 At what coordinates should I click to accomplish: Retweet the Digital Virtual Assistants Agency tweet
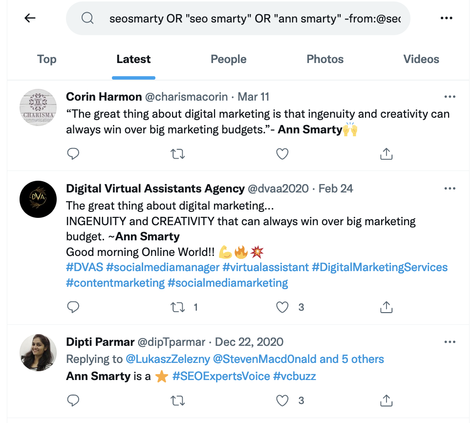[x=178, y=307]
